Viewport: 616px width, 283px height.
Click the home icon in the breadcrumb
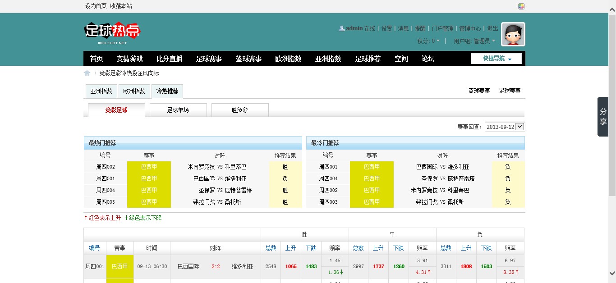coord(87,73)
